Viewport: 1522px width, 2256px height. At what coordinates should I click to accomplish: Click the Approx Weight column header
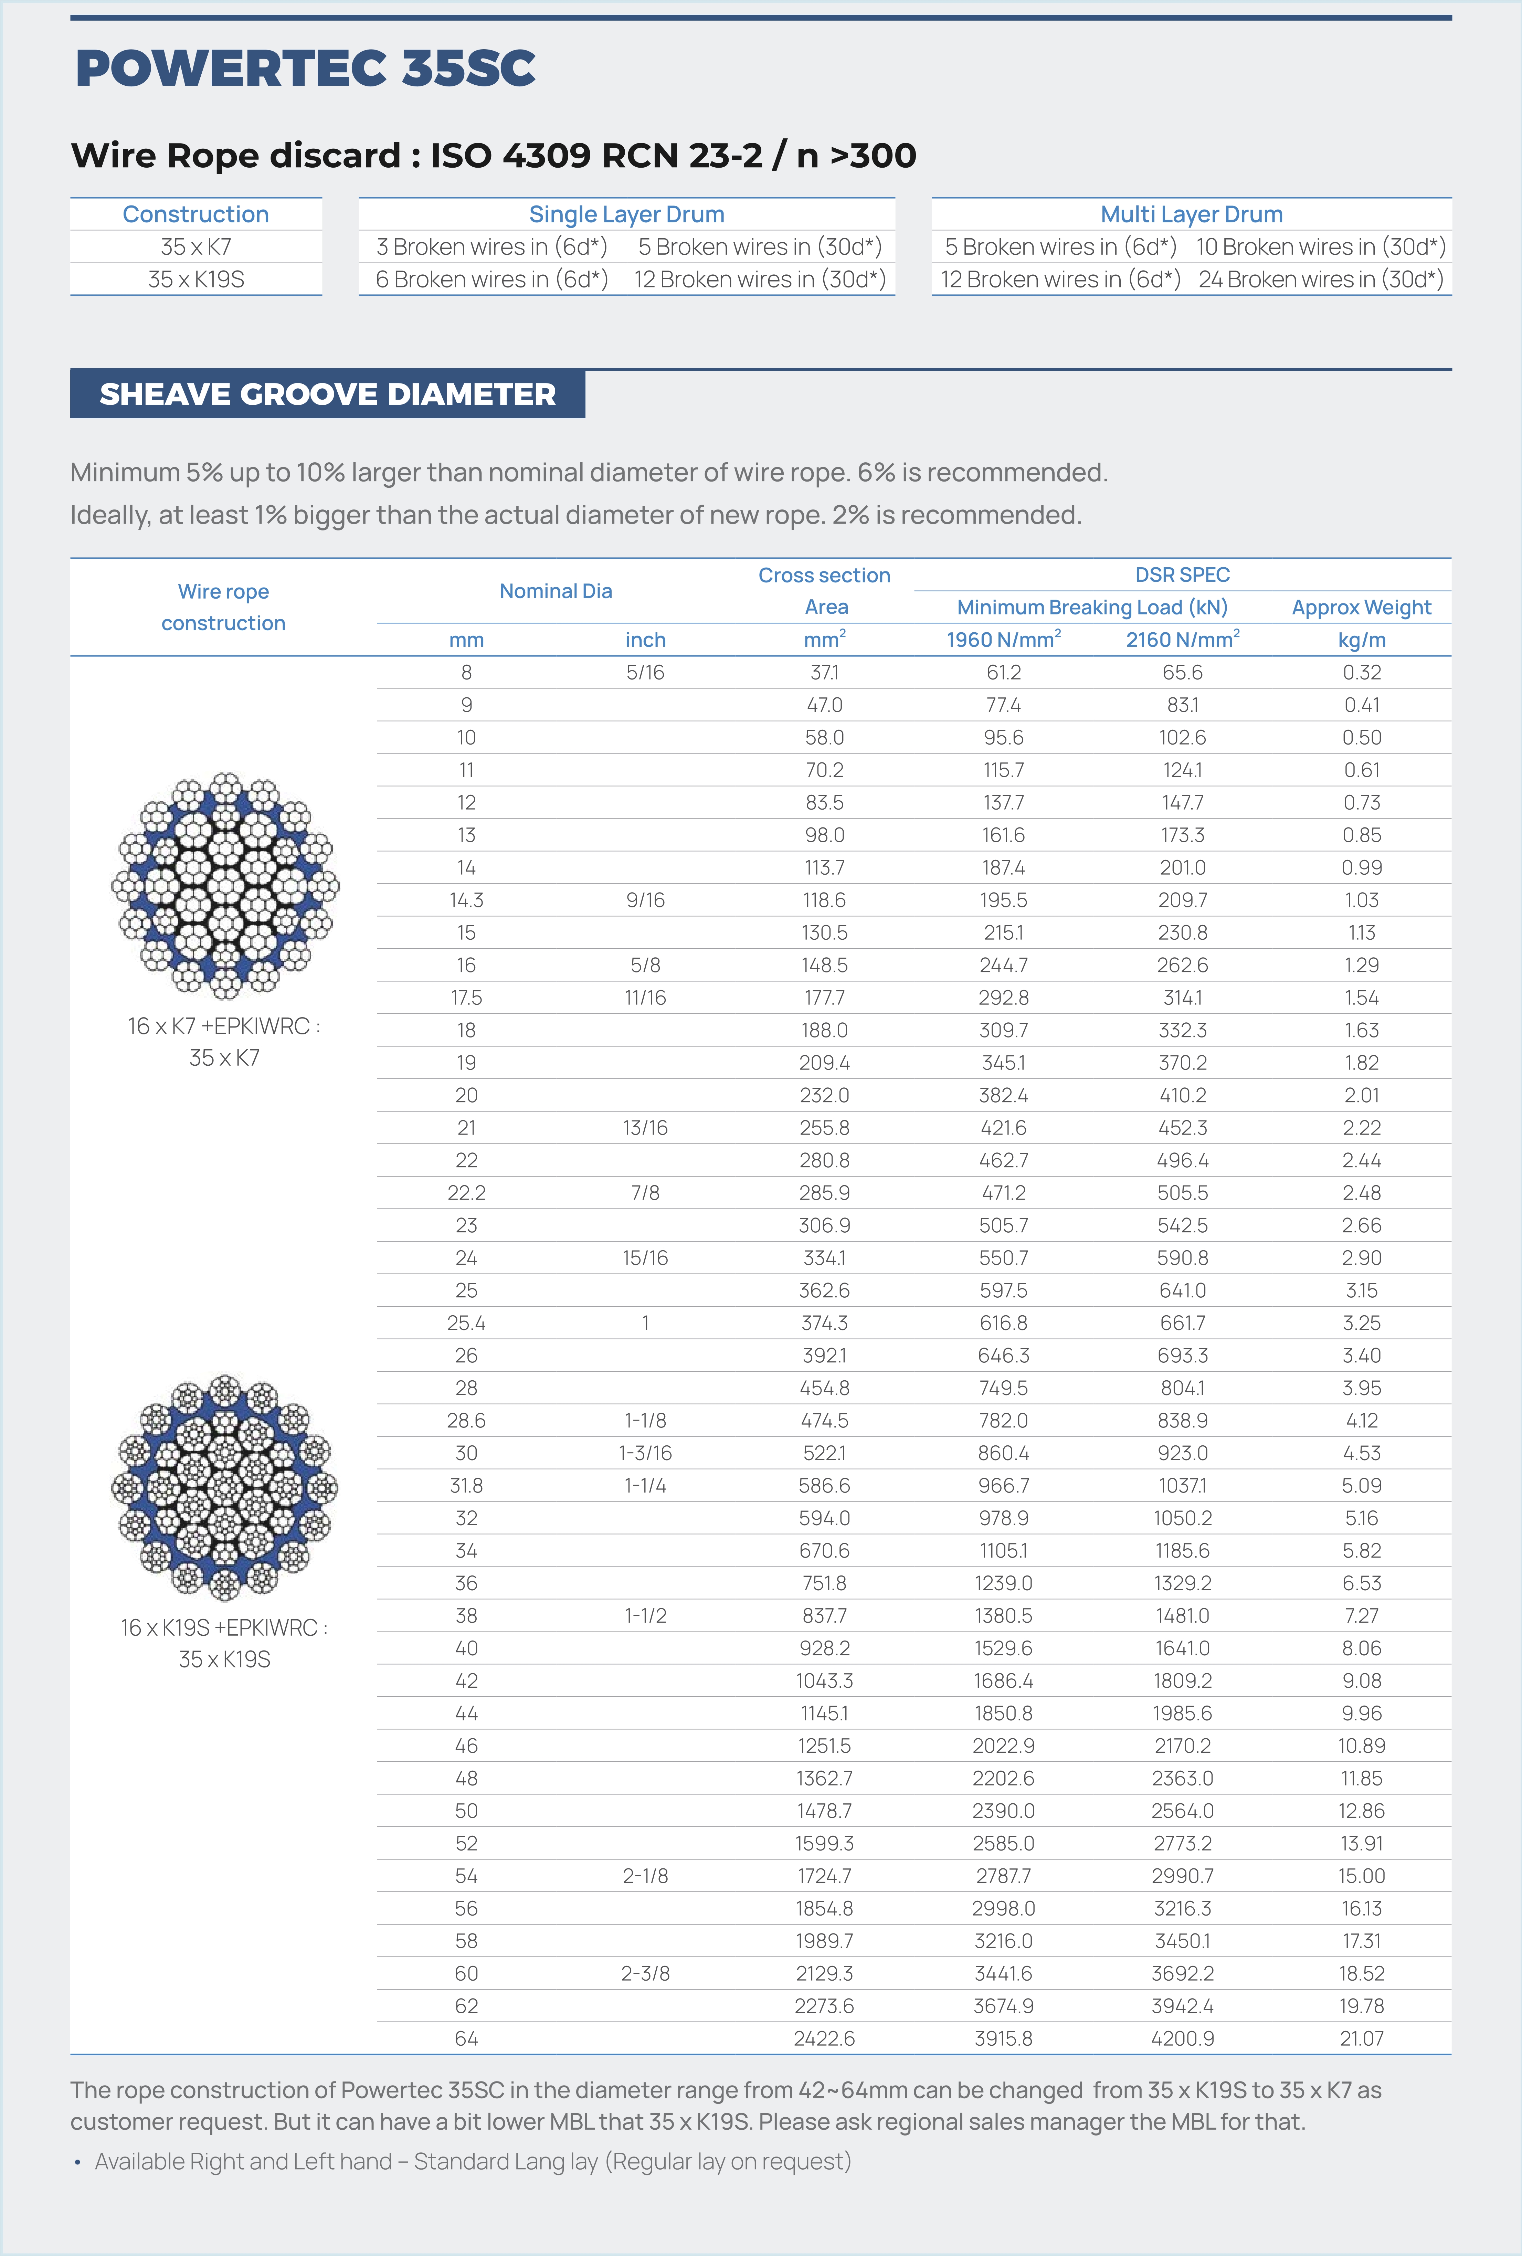click(x=1361, y=608)
